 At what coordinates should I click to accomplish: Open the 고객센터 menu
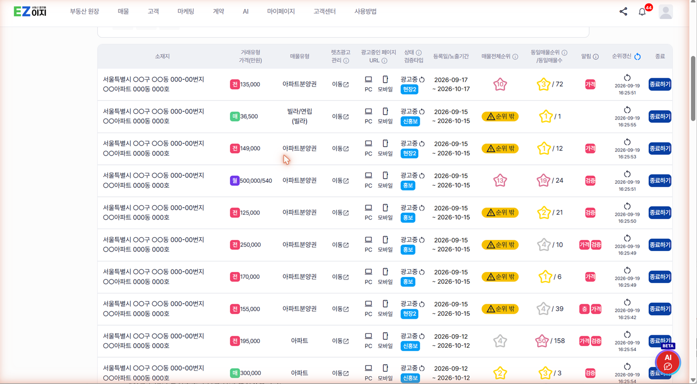(325, 11)
